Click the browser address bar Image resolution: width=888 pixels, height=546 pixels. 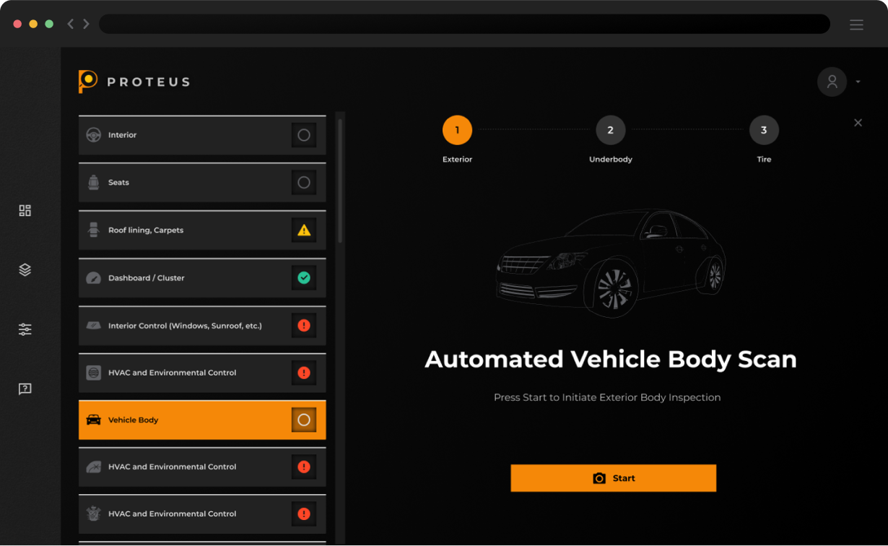(x=464, y=24)
